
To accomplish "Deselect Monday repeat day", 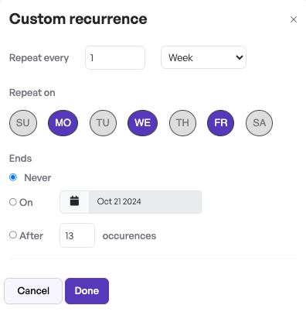I will (63, 123).
